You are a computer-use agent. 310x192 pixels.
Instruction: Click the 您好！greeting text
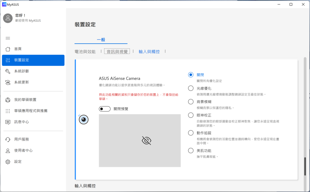(x=20, y=15)
